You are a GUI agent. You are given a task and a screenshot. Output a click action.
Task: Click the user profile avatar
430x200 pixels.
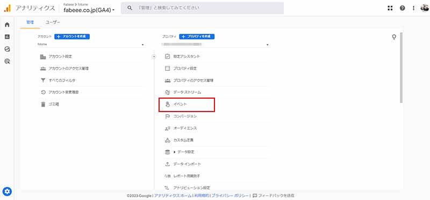point(424,8)
